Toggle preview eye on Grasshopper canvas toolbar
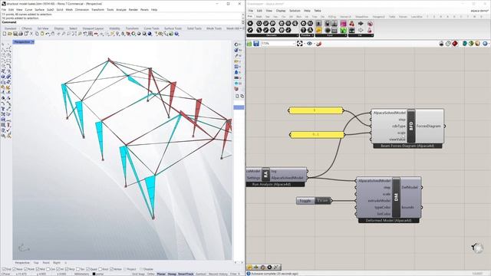The image size is (491, 276). point(309,44)
